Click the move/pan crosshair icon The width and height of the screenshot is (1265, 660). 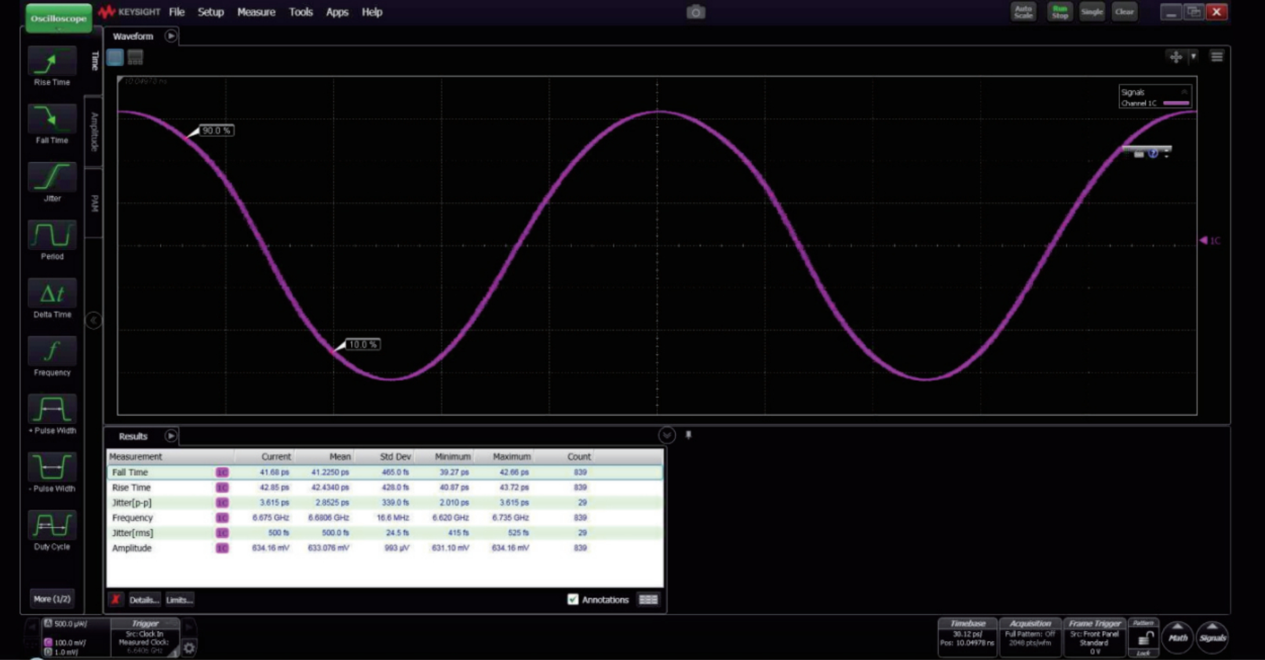1176,57
